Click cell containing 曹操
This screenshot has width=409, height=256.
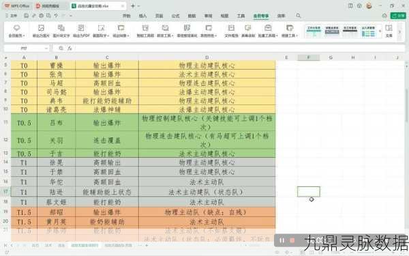click(x=57, y=66)
